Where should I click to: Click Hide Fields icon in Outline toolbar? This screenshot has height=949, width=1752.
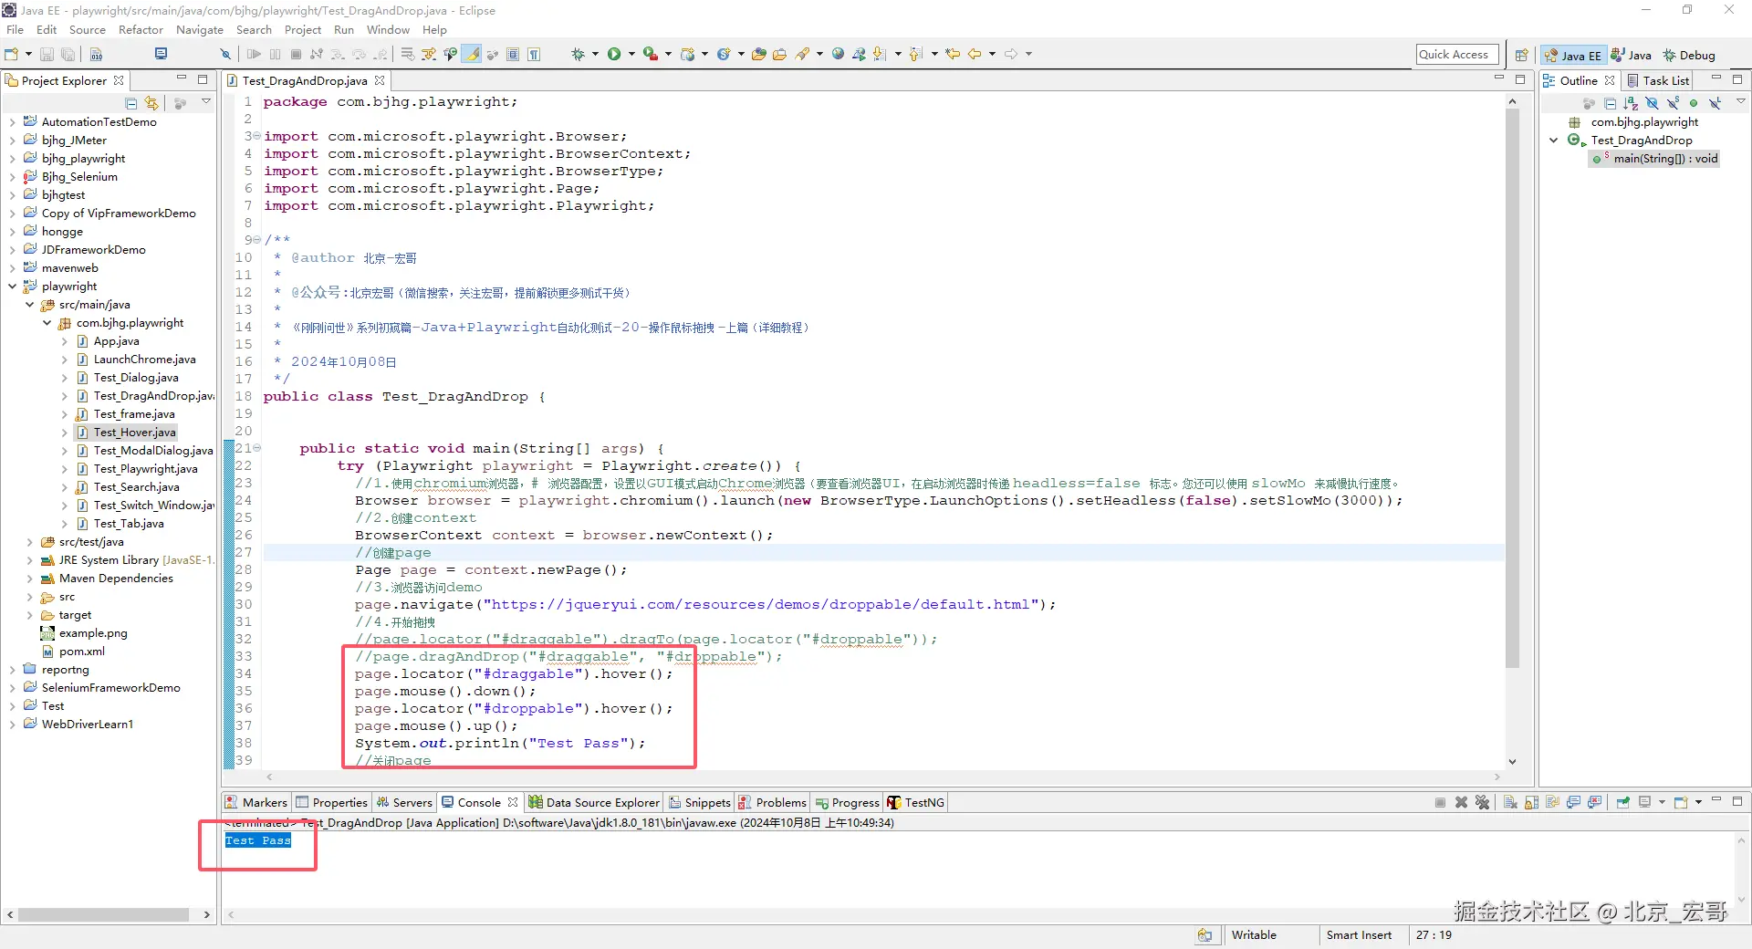tap(1652, 103)
